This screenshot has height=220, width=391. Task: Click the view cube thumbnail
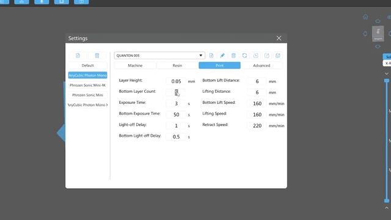coord(378,34)
